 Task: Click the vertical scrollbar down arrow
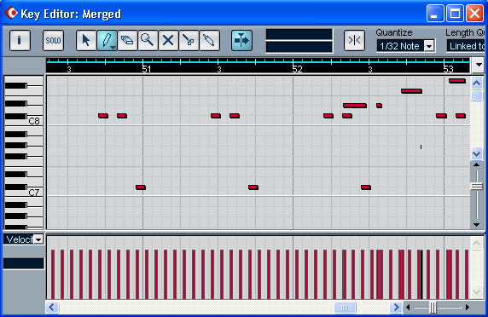477,153
